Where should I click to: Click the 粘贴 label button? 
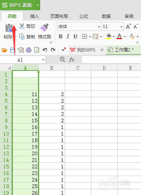coord(8,37)
